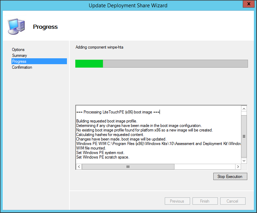Click the 'Adding component winpe-hta' status text
This screenshot has height=213, width=257.
(99, 47)
